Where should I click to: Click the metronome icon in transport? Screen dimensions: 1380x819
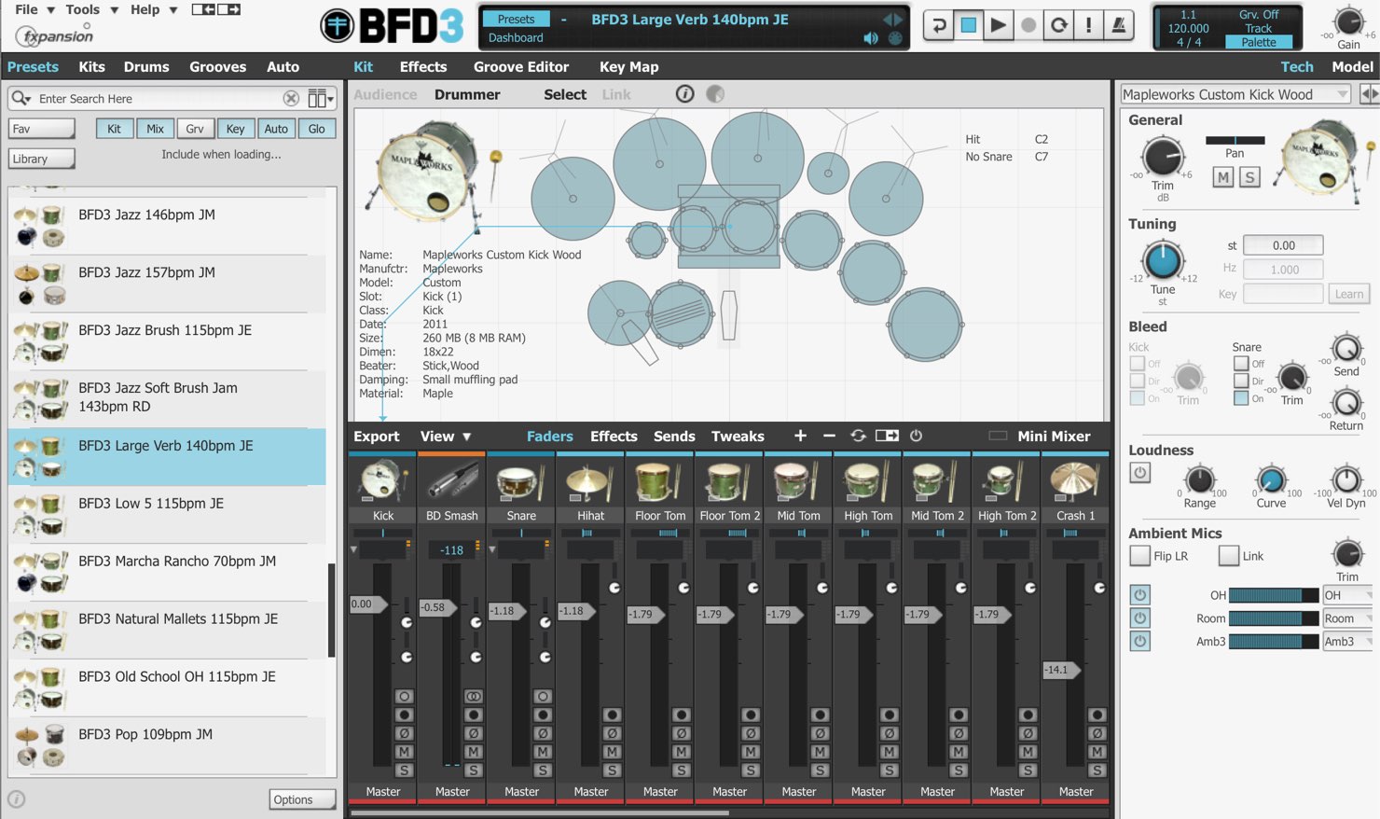pyautogui.click(x=1117, y=25)
